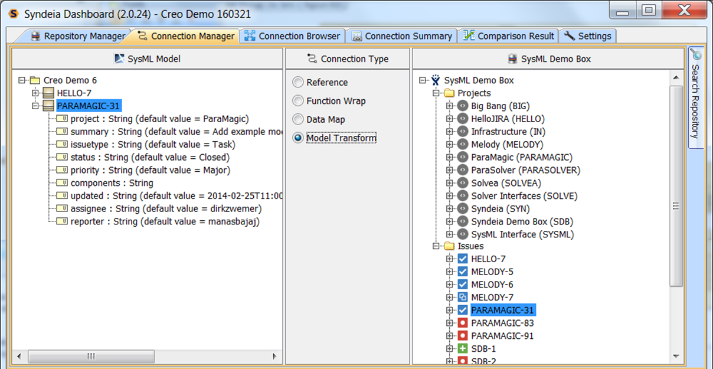This screenshot has height=369, width=713.
Task: Click the Melody (MELODY) project icon
Action: click(x=463, y=145)
